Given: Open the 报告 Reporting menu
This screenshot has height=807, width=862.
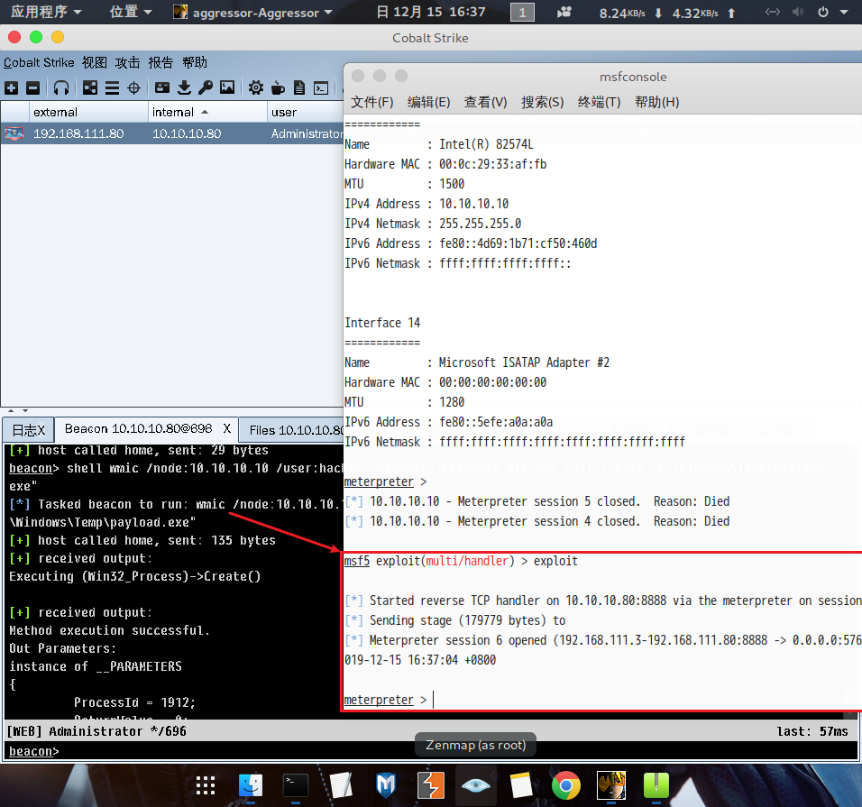Looking at the screenshot, I should click(x=160, y=63).
